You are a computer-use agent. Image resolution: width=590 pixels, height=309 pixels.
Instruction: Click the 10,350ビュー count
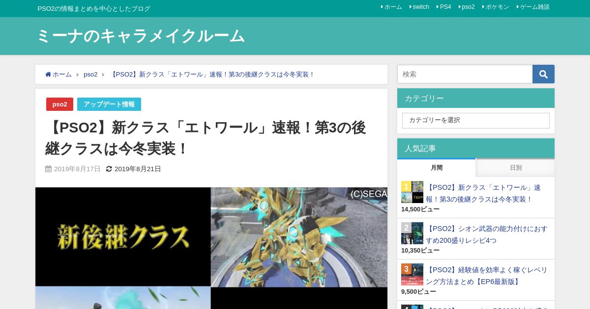pos(420,251)
